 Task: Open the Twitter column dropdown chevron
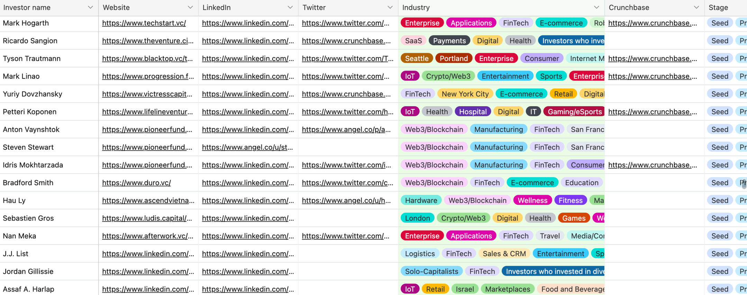coord(390,7)
